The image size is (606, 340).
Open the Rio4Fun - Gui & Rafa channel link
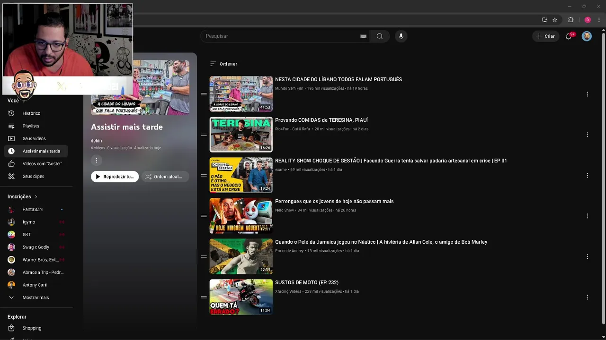pyautogui.click(x=292, y=129)
